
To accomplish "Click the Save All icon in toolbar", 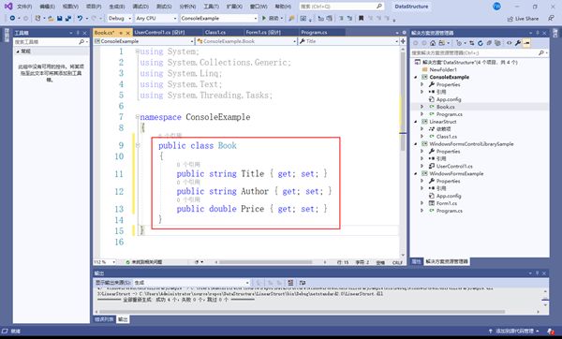I will pos(67,19).
